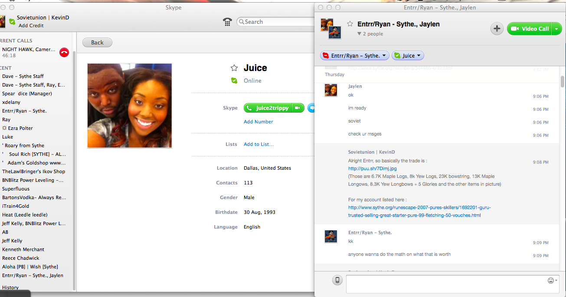Screen dimensions: 566x297
Task: Click your own avatar in Skype header
Action: 3,21
